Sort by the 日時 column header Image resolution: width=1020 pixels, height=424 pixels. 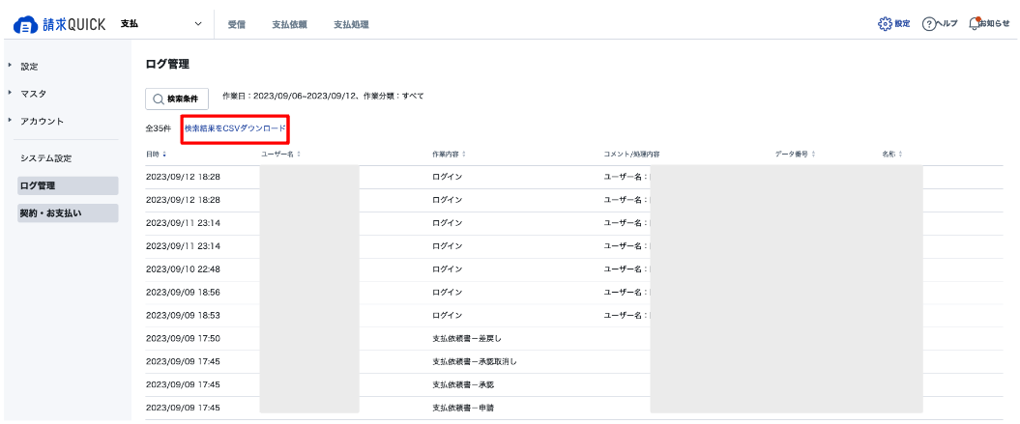point(156,155)
